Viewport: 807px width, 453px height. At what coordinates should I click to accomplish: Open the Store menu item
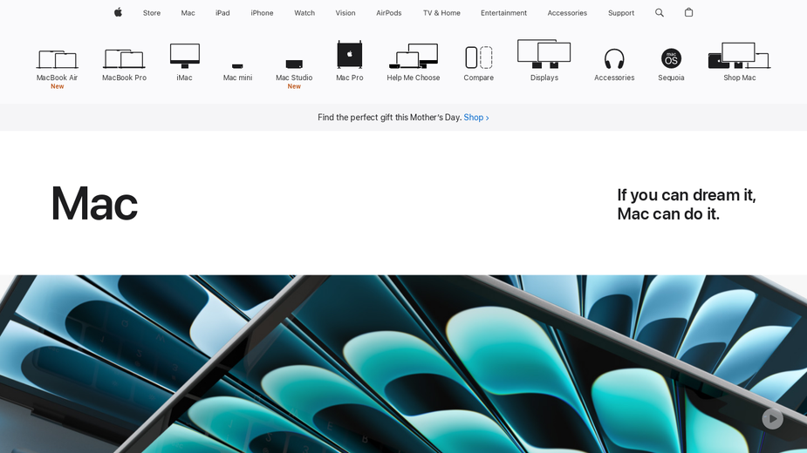(x=152, y=13)
